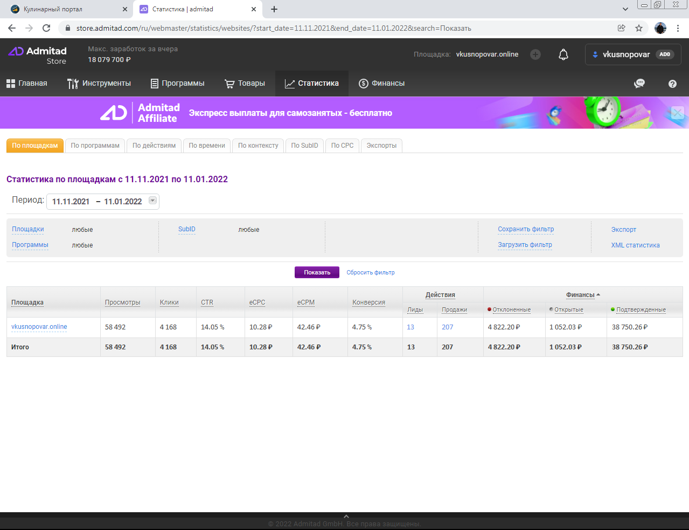Open the vkusnopovar account menu
This screenshot has height=530, width=689.
(x=633, y=54)
